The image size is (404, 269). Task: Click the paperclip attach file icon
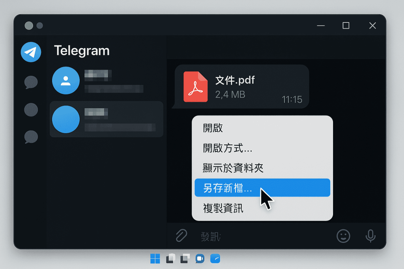pos(181,236)
